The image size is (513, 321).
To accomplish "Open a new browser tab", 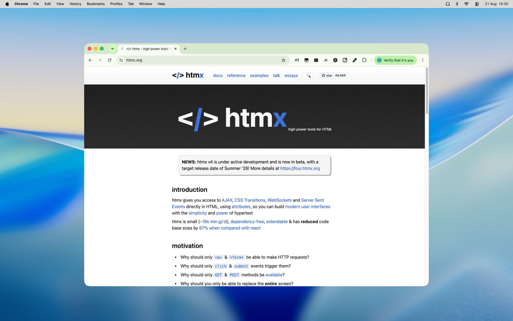I will coord(185,49).
